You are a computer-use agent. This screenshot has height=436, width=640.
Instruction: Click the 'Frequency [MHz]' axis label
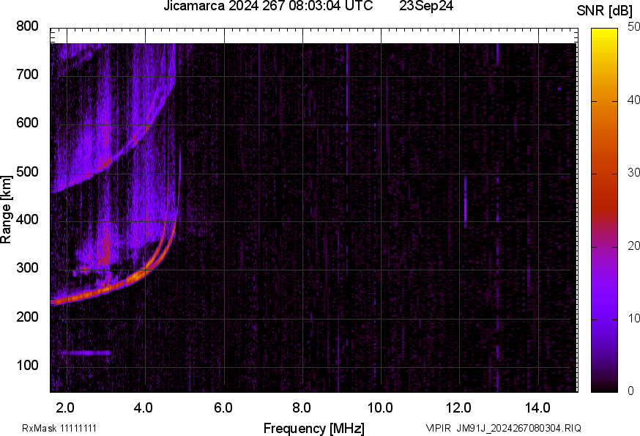pyautogui.click(x=314, y=428)
